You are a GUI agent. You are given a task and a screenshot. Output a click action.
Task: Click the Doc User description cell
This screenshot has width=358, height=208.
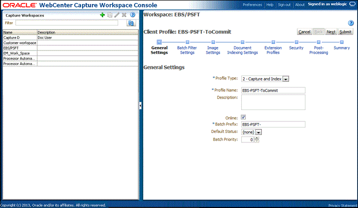pos(88,37)
